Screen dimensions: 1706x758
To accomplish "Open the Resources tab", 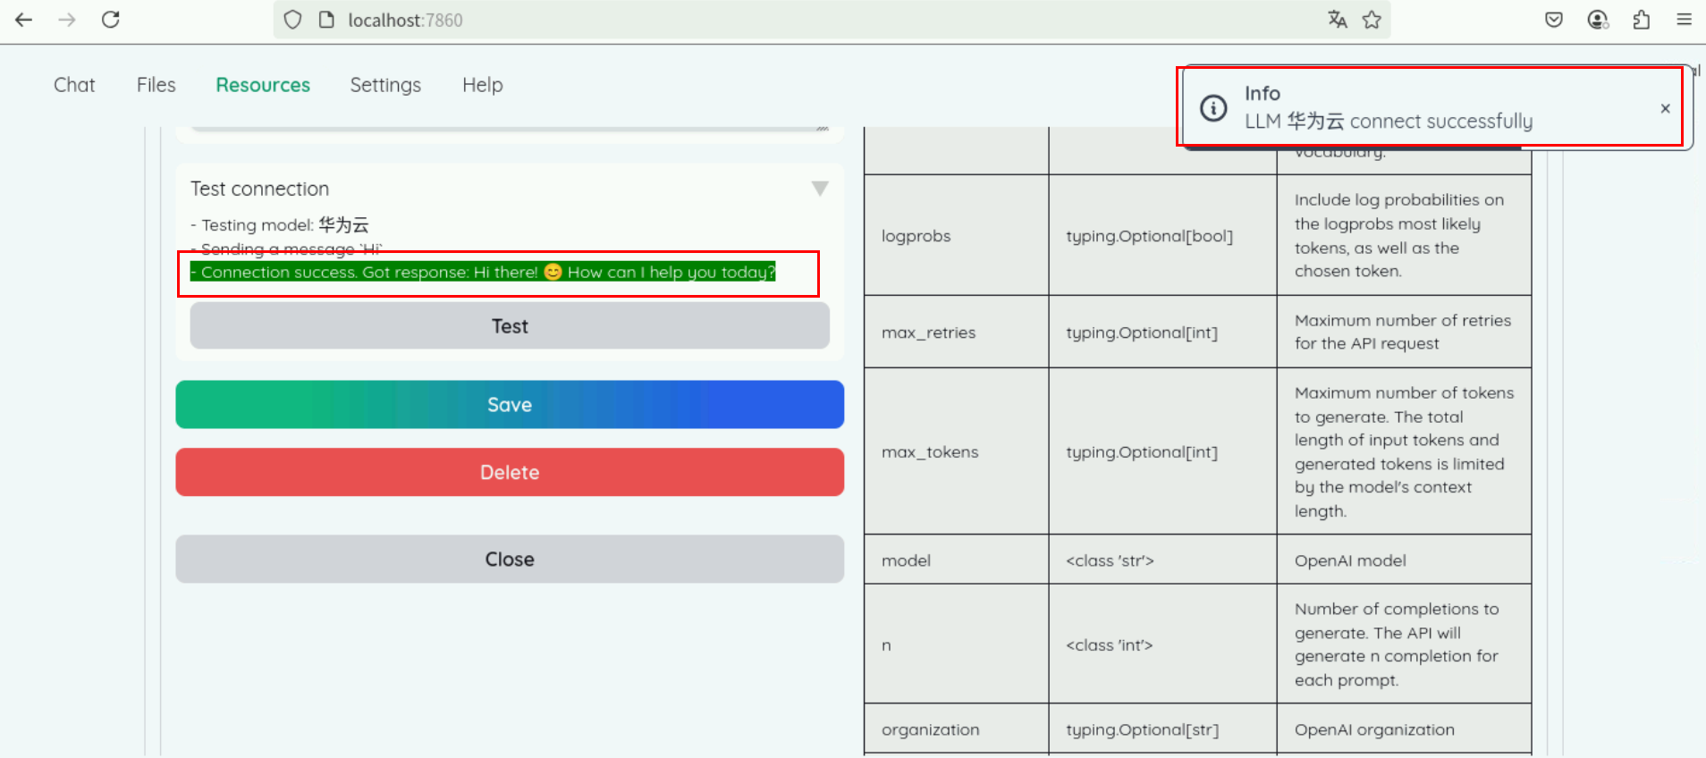I will (263, 85).
